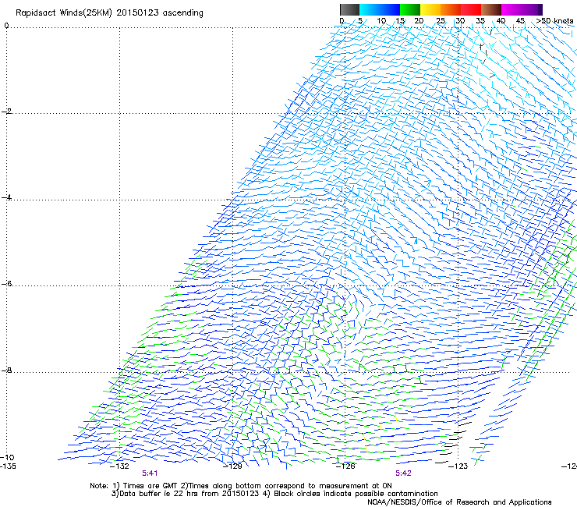Click the latitude label '-6' on left axis
Screen dimensions: 577x507
[7, 284]
